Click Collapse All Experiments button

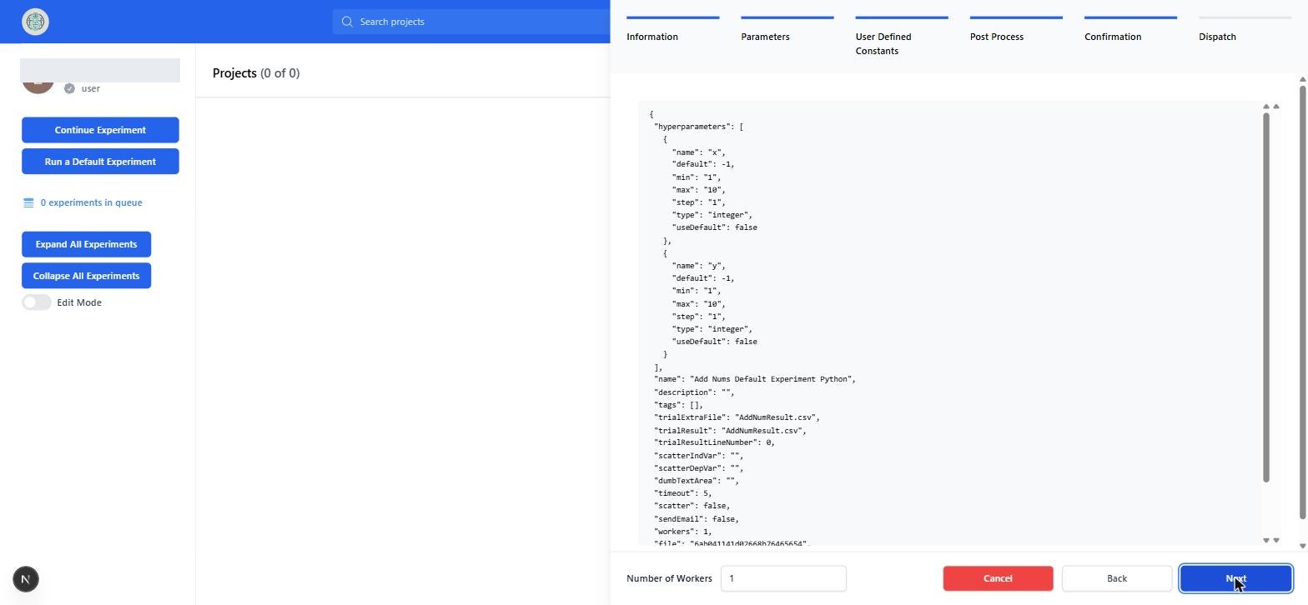coord(86,276)
